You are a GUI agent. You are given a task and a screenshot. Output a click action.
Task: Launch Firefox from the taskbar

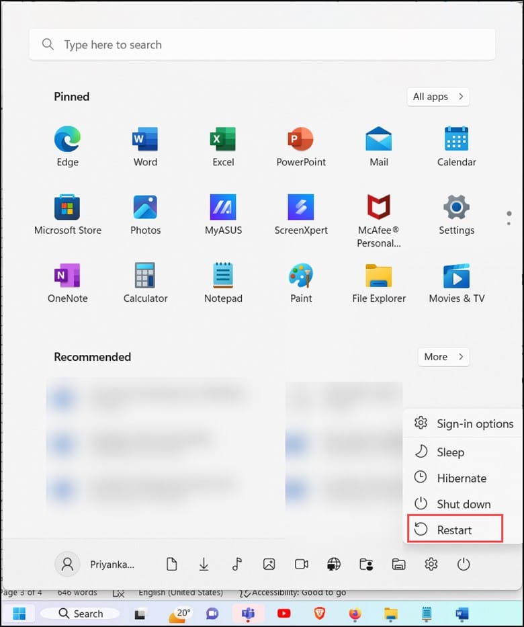coord(355,614)
